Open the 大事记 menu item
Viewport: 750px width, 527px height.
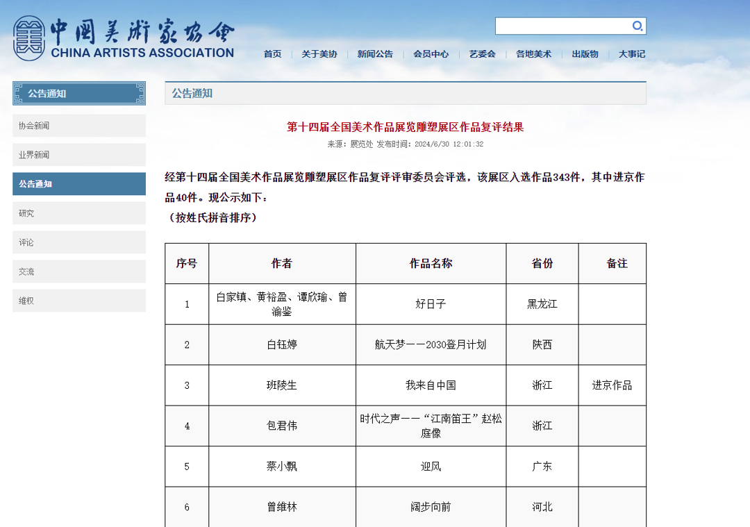pos(631,54)
